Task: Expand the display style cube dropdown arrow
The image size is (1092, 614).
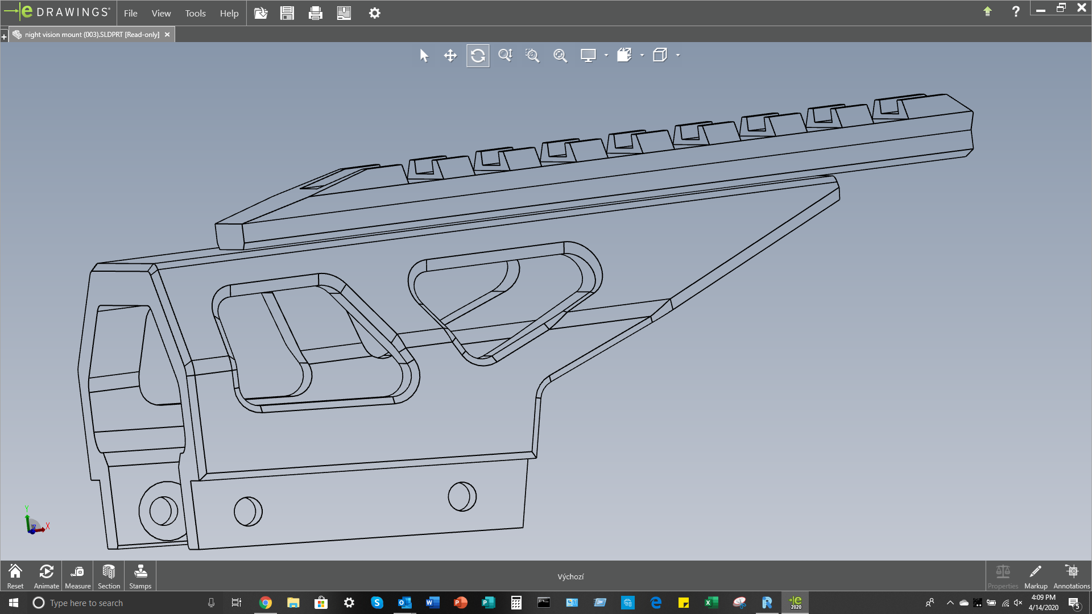Action: tap(678, 56)
